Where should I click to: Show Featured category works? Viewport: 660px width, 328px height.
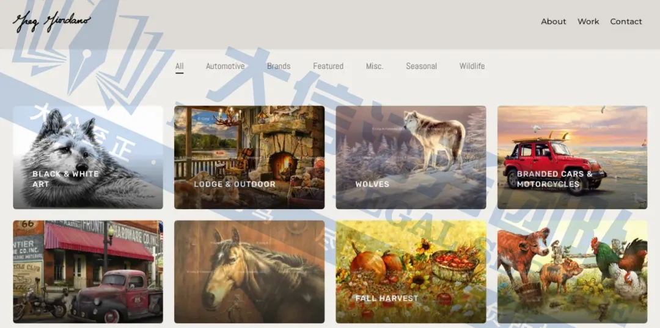pyautogui.click(x=328, y=66)
